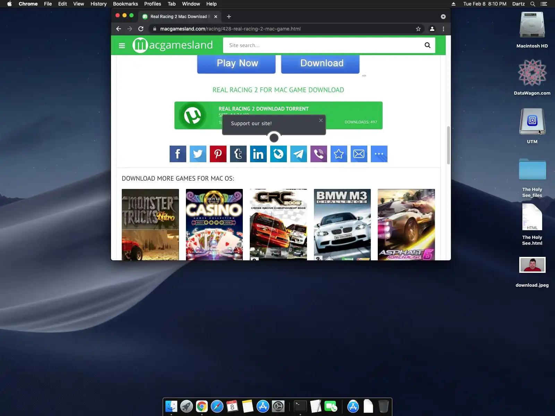Screen dimensions: 555x416
Task: Click the blue Download button
Action: pyautogui.click(x=320, y=63)
